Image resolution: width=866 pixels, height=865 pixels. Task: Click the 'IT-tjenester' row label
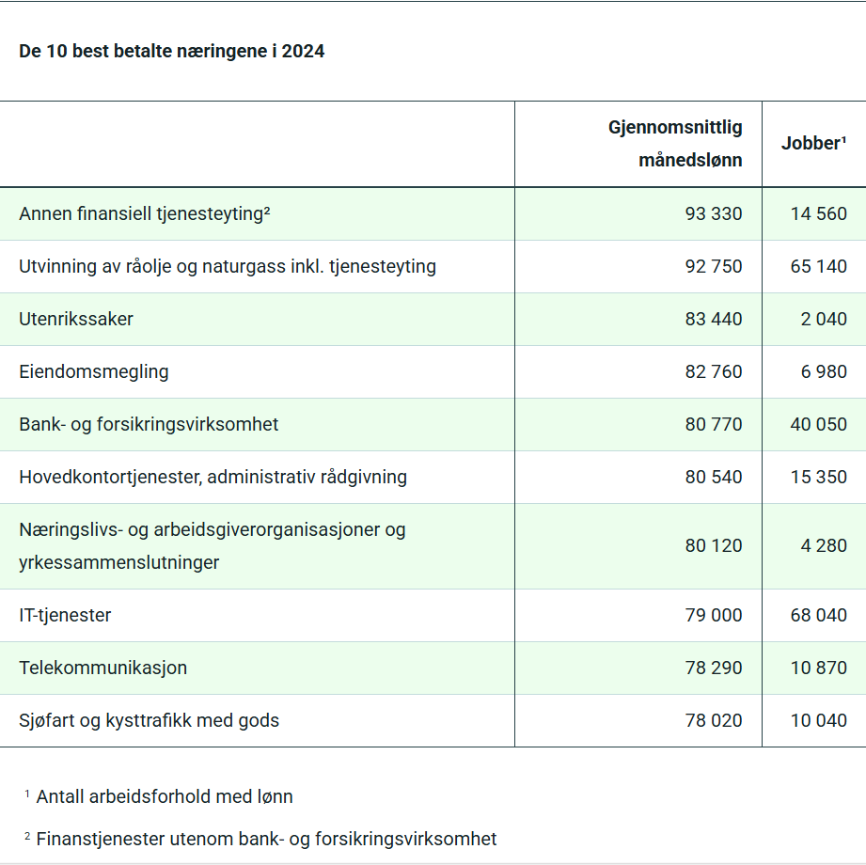(x=65, y=615)
